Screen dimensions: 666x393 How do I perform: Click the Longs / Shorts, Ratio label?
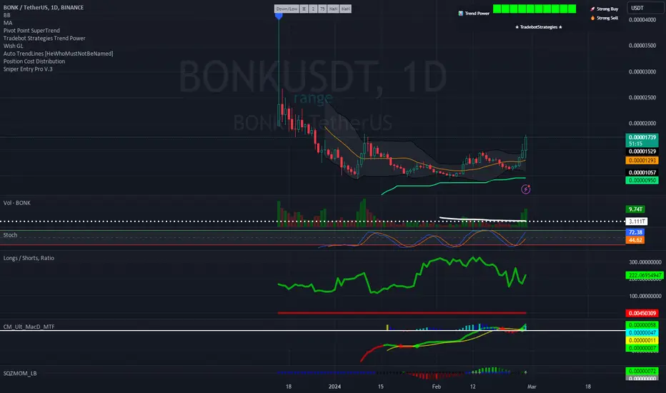(x=29, y=257)
